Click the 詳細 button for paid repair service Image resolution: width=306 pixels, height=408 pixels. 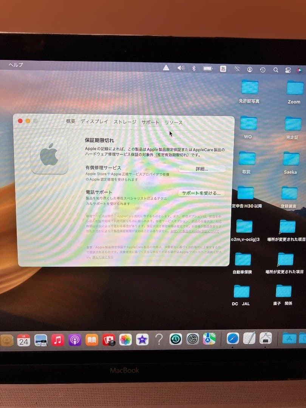(202, 169)
